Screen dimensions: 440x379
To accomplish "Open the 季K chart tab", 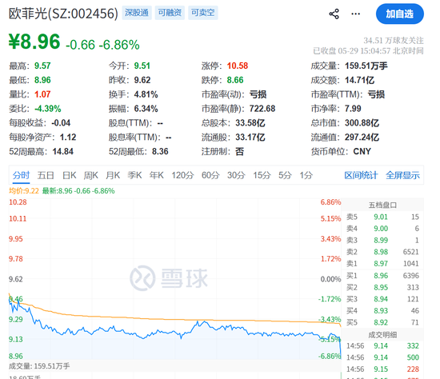I will 134,176.
